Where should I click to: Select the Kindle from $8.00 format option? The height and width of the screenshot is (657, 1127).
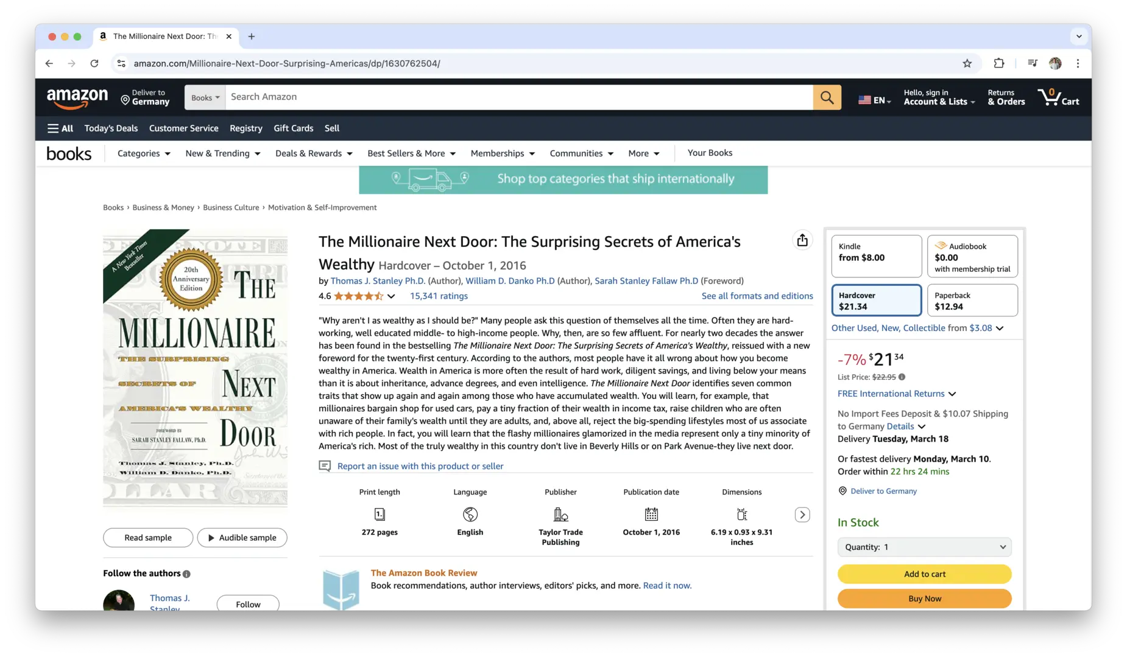coord(877,256)
